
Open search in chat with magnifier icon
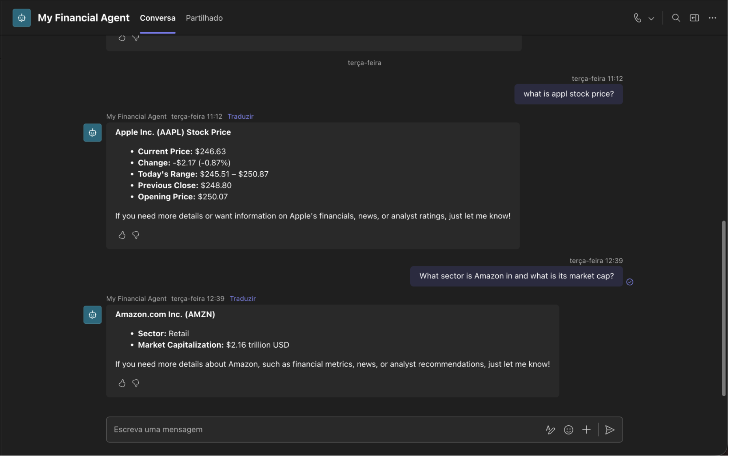[x=676, y=18]
